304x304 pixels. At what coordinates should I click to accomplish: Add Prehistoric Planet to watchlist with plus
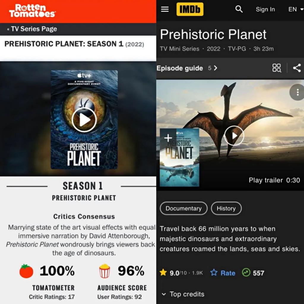(168, 138)
